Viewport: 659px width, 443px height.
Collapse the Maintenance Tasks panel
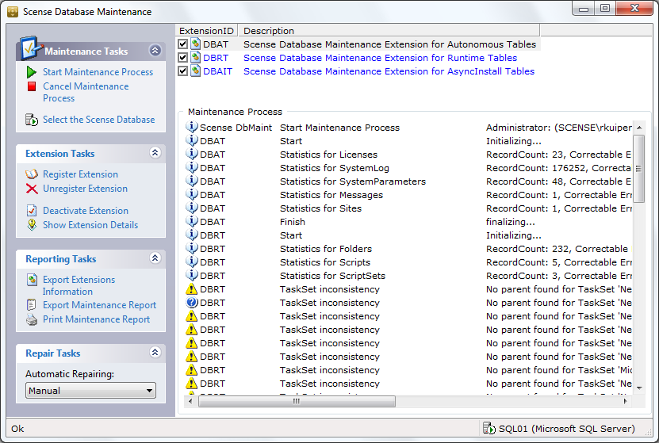point(155,51)
